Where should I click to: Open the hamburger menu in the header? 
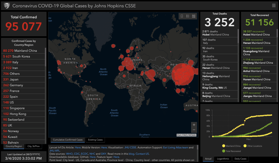click(274, 5)
